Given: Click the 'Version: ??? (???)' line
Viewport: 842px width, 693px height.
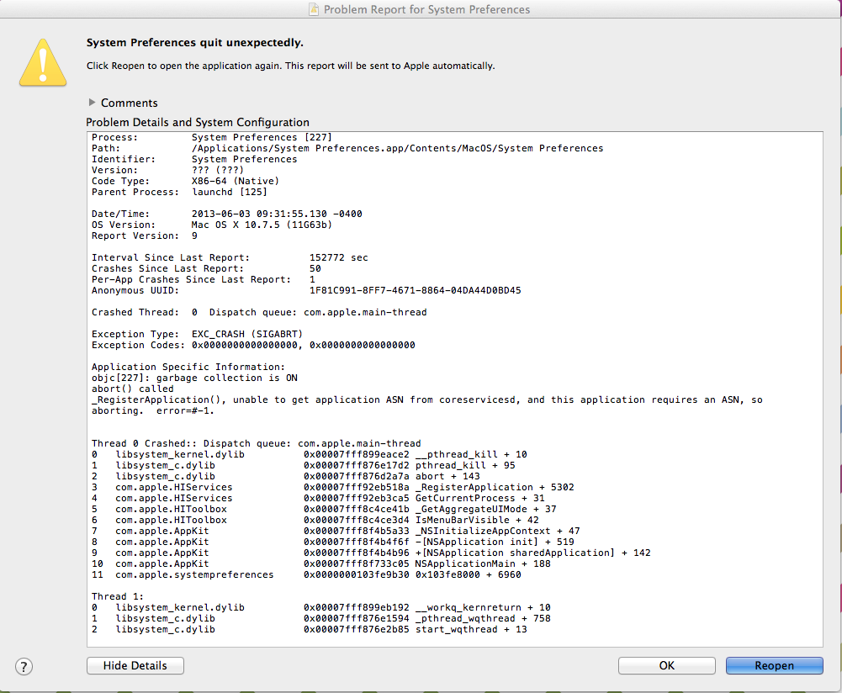Looking at the screenshot, I should 167,170.
